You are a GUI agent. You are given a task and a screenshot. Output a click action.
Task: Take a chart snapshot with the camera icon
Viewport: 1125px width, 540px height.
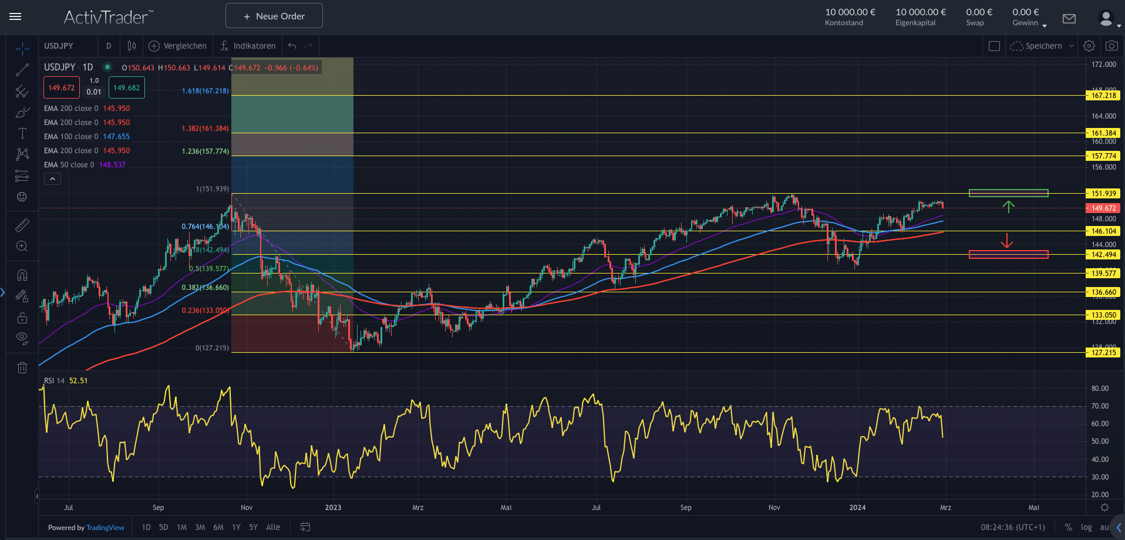[1111, 46]
